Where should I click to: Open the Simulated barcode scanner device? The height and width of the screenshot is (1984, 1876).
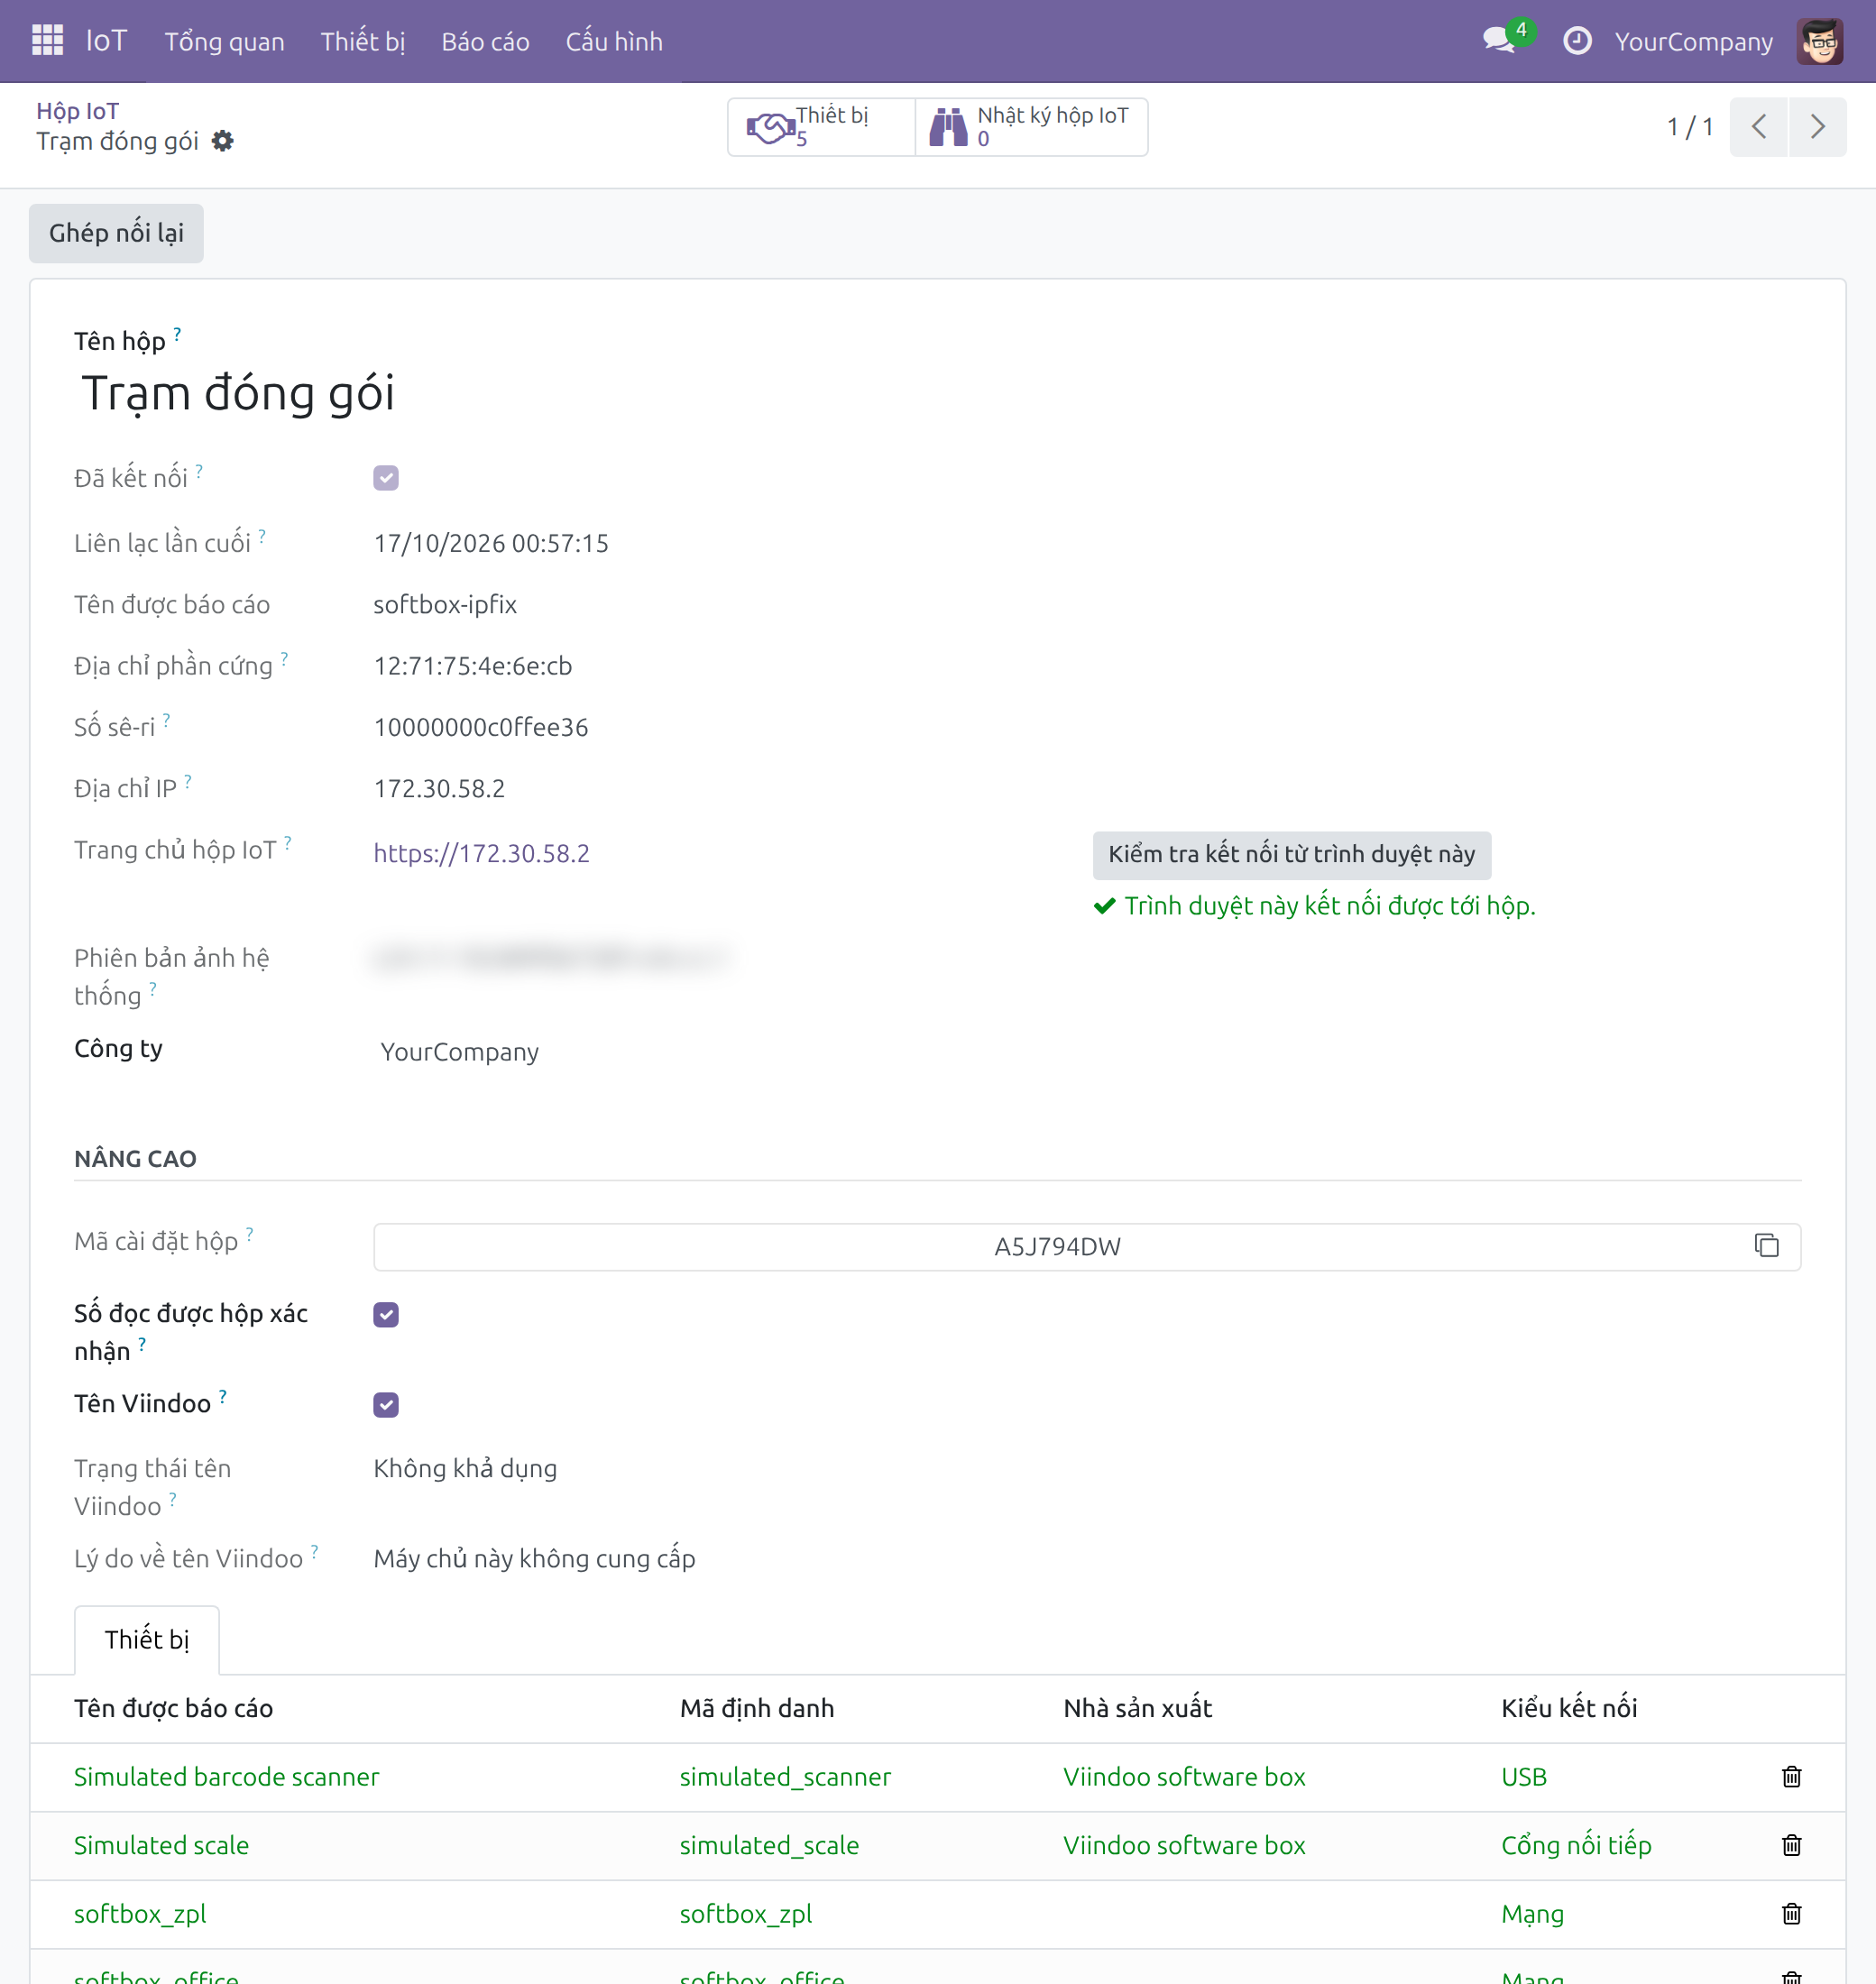pyautogui.click(x=227, y=1777)
